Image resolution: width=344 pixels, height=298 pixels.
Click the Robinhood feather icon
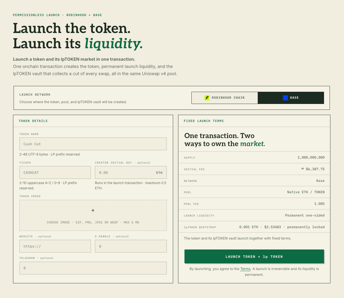pos(207,98)
